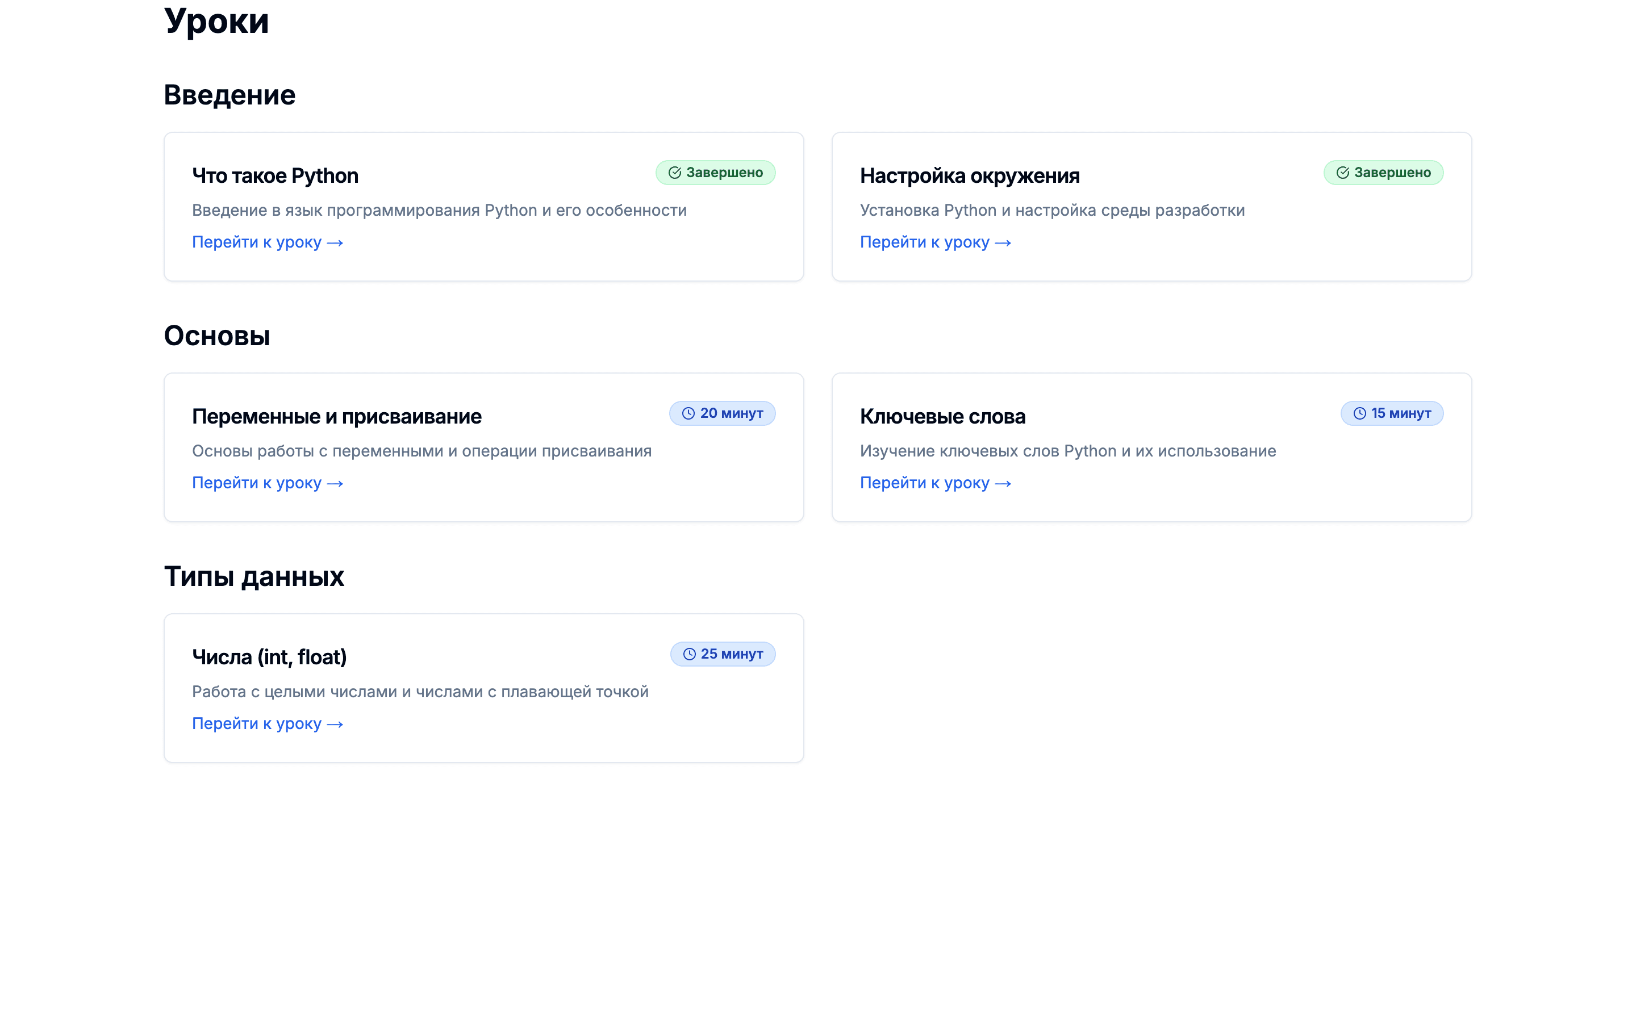Click the 'Завершено' badge text on 'Настройка окружения'
Viewport: 1636px width, 1022px height.
pos(1393,173)
